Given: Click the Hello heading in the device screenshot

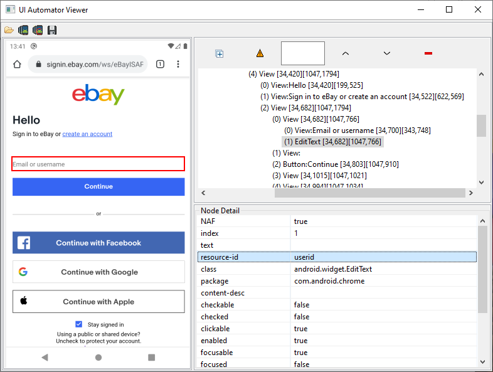Looking at the screenshot, I should (x=26, y=120).
